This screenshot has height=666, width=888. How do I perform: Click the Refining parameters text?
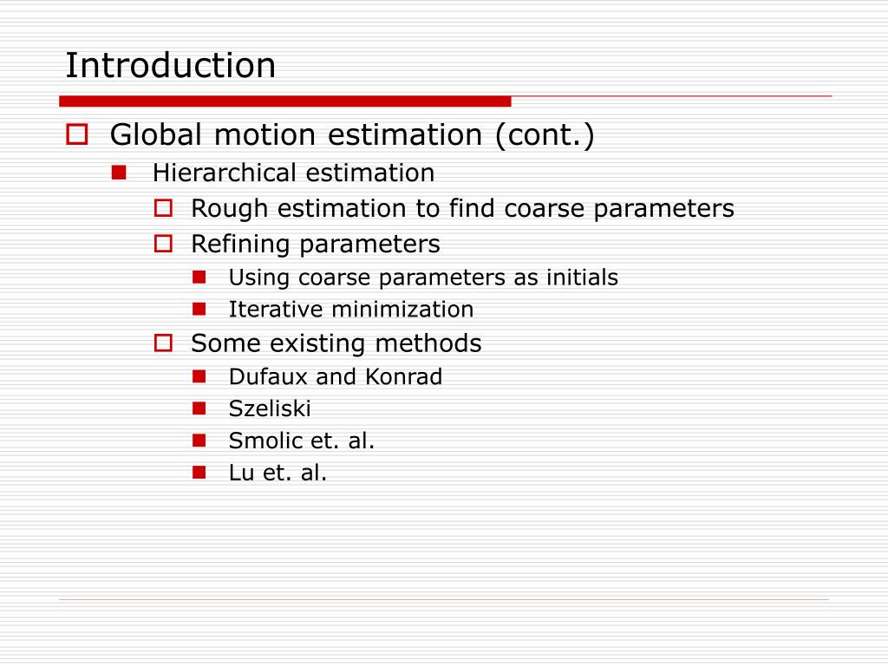click(x=316, y=244)
